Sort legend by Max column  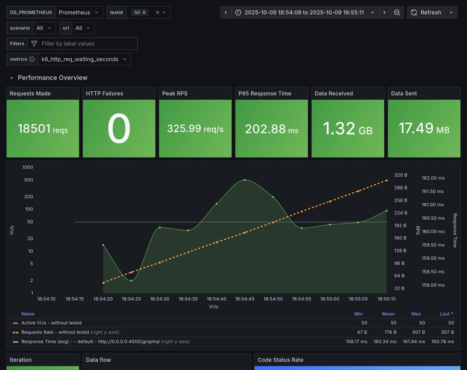coord(416,314)
